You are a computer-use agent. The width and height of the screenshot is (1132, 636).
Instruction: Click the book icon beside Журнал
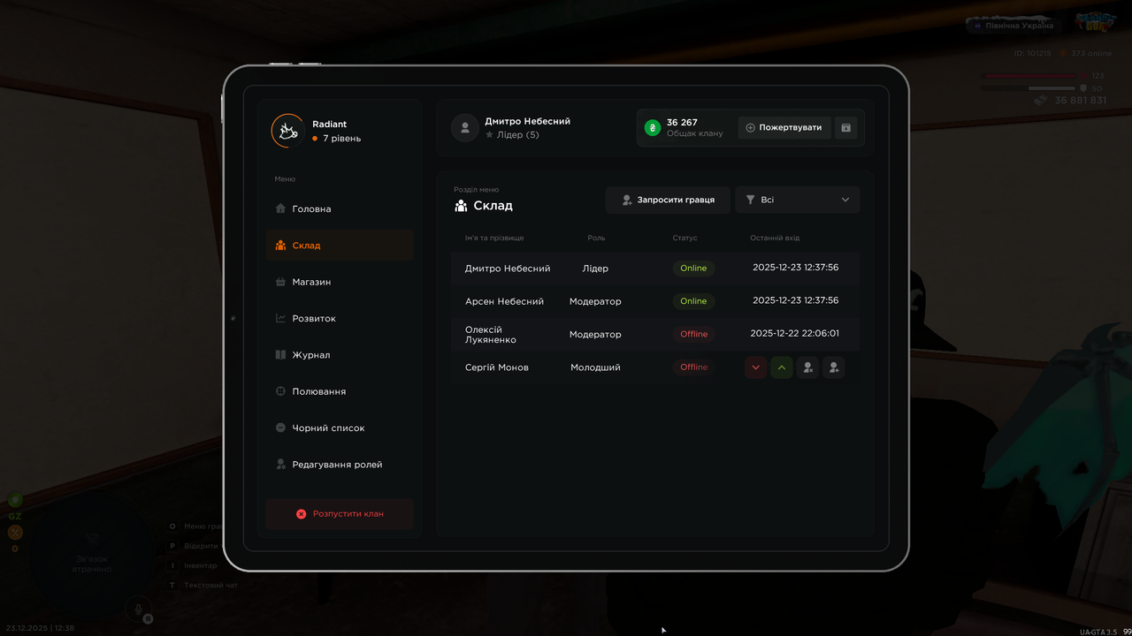[281, 355]
